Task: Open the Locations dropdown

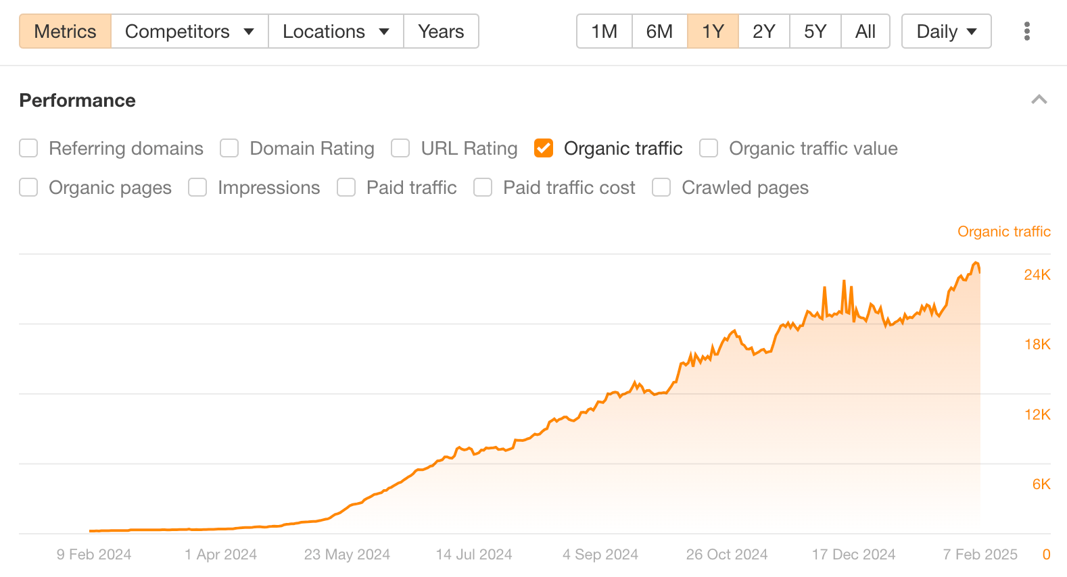Action: tap(335, 31)
